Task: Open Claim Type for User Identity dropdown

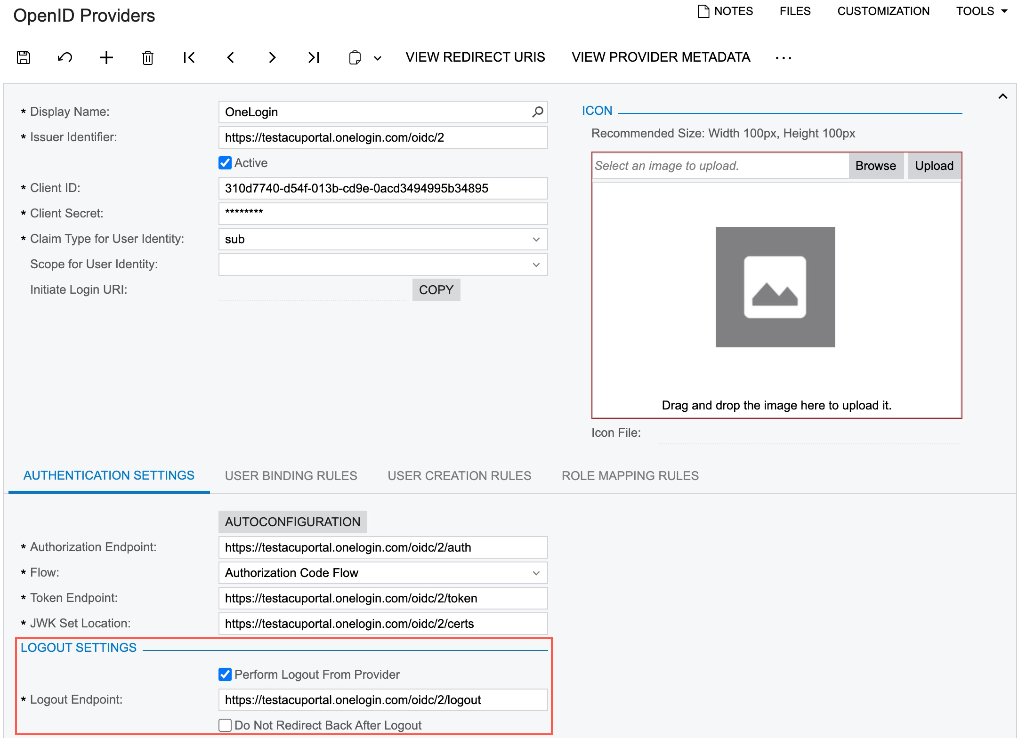Action: (536, 239)
